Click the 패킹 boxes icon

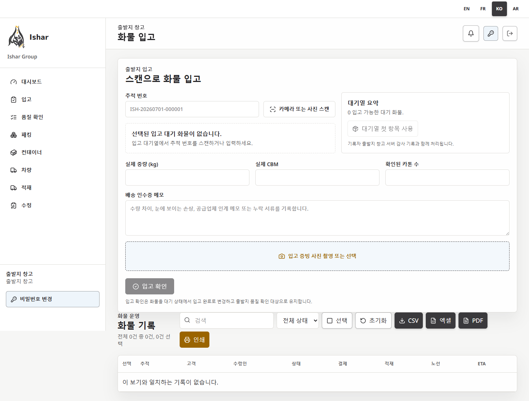pyautogui.click(x=14, y=135)
